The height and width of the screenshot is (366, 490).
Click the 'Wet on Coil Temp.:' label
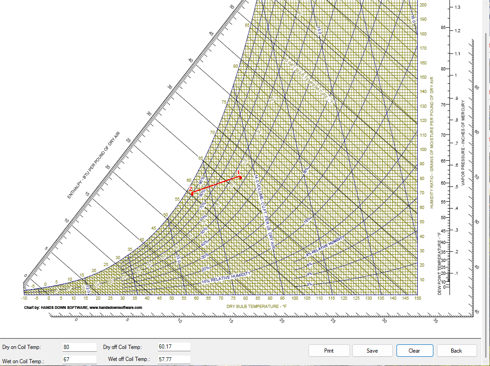pos(23,361)
